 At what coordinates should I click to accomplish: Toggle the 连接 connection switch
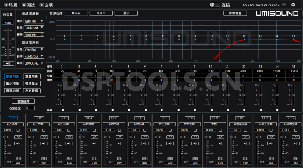pyautogui.click(x=215, y=5)
